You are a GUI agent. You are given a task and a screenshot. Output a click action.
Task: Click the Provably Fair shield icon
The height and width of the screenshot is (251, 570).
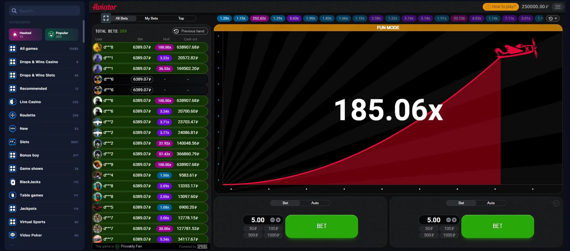tap(118, 246)
